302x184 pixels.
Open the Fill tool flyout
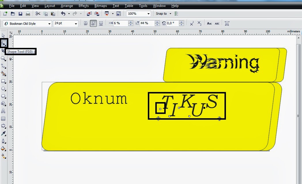3,149
